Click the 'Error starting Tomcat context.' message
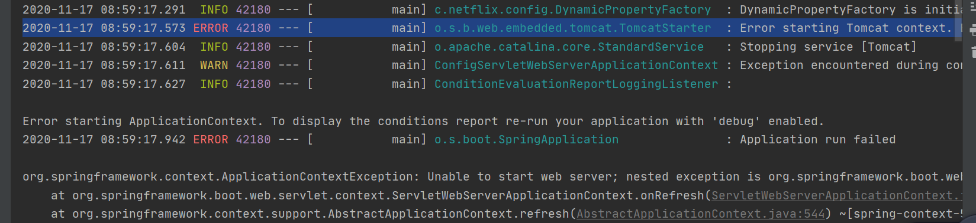Image resolution: width=976 pixels, height=223 pixels. [x=846, y=28]
